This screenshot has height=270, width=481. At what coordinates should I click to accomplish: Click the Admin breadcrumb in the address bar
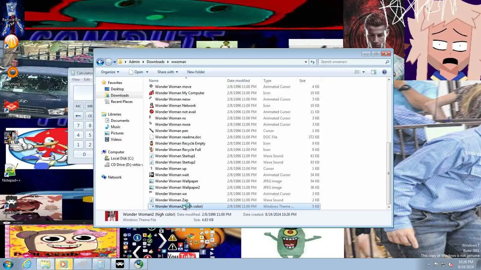pos(134,62)
